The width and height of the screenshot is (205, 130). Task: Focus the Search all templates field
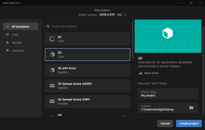tap(87, 26)
